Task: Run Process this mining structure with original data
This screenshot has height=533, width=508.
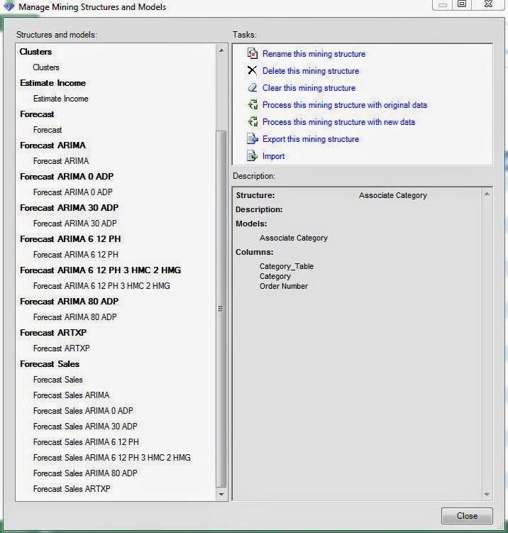Action: point(345,105)
